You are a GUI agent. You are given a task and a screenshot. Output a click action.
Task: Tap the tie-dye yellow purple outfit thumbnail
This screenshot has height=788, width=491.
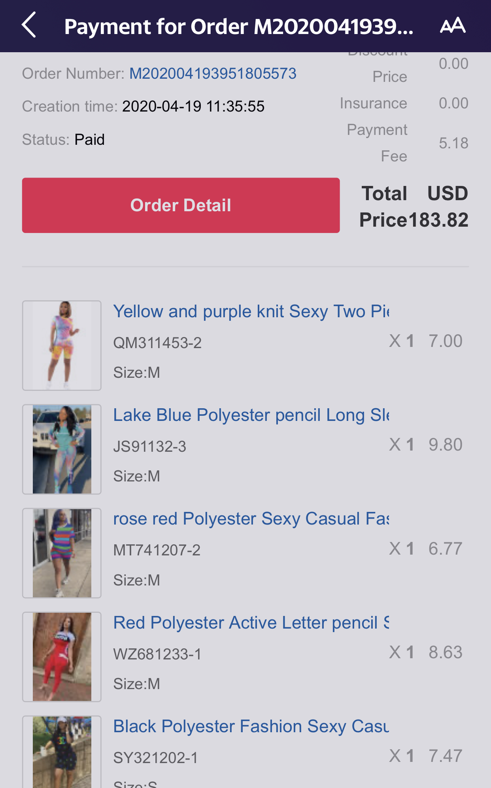point(62,345)
